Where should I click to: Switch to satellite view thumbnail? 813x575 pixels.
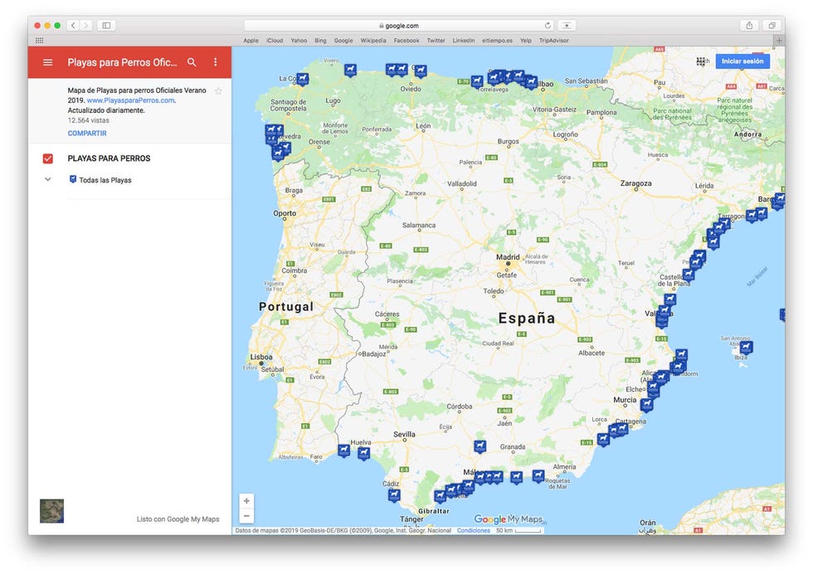pos(51,511)
